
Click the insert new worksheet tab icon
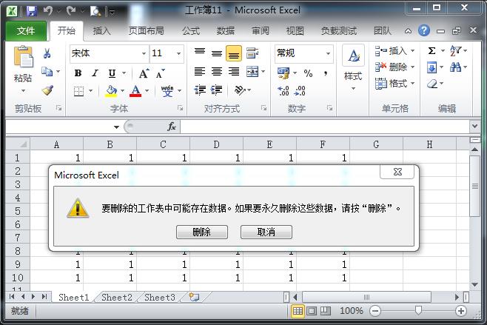pyautogui.click(x=194, y=297)
